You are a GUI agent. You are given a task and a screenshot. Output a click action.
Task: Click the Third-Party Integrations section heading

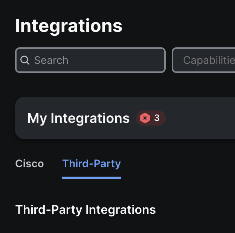tap(85, 210)
